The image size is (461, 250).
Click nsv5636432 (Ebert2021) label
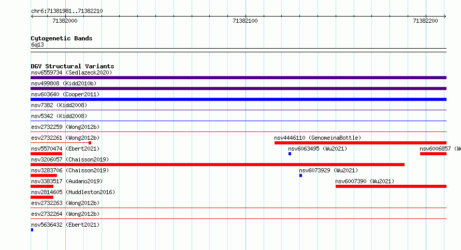coord(65,225)
